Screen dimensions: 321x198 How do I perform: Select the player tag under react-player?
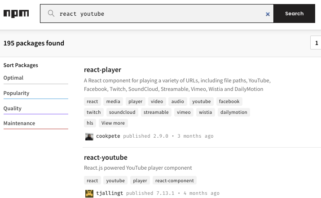pos(135,101)
